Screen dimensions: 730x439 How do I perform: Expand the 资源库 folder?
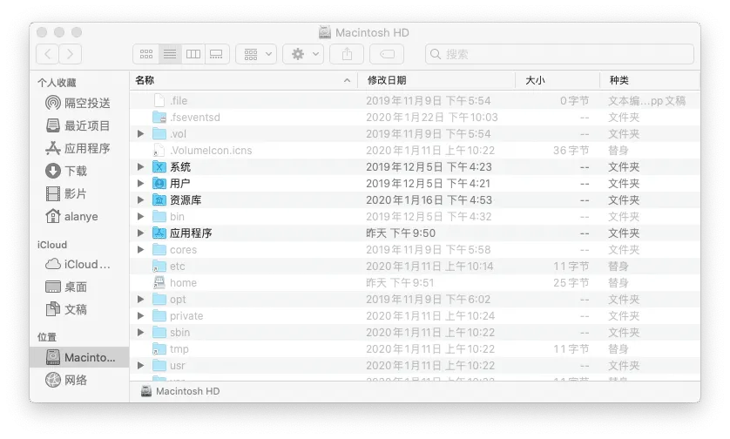click(140, 200)
